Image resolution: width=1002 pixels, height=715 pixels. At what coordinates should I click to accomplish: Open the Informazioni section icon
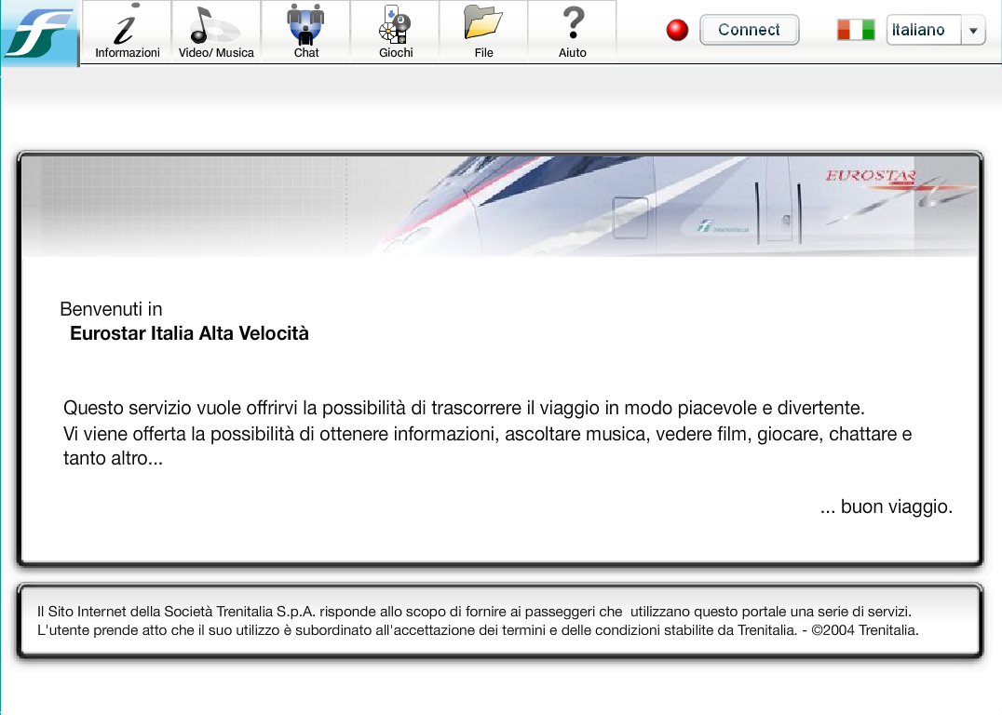pos(127,23)
